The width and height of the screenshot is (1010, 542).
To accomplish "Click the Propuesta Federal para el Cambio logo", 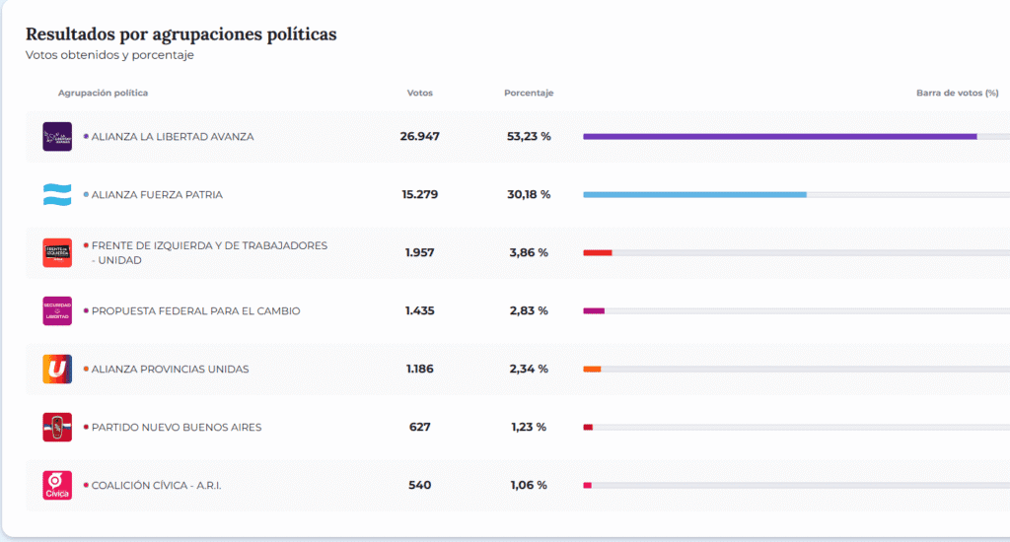I will [57, 310].
